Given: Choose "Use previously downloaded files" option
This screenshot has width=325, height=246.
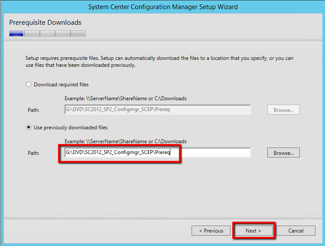Looking at the screenshot, I should pyautogui.click(x=29, y=128).
